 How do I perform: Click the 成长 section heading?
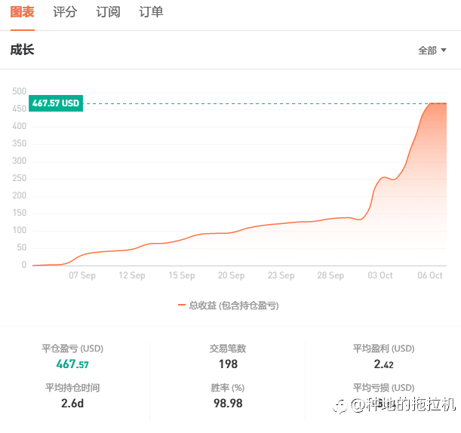click(23, 50)
